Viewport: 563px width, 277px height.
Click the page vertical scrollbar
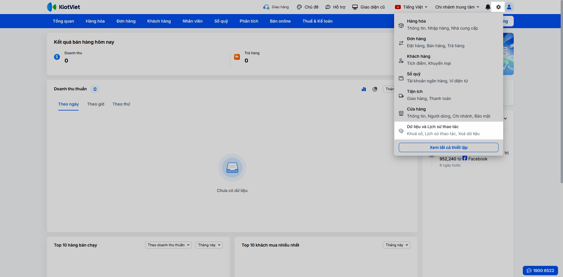coord(562,91)
